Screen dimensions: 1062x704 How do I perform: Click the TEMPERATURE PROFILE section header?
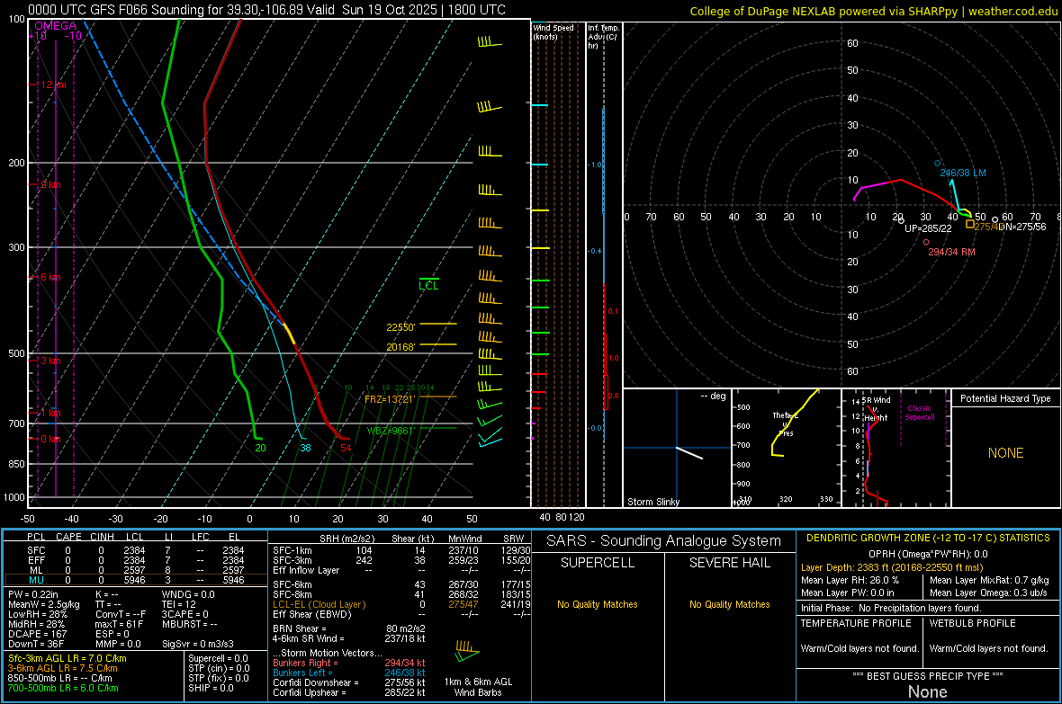(855, 623)
